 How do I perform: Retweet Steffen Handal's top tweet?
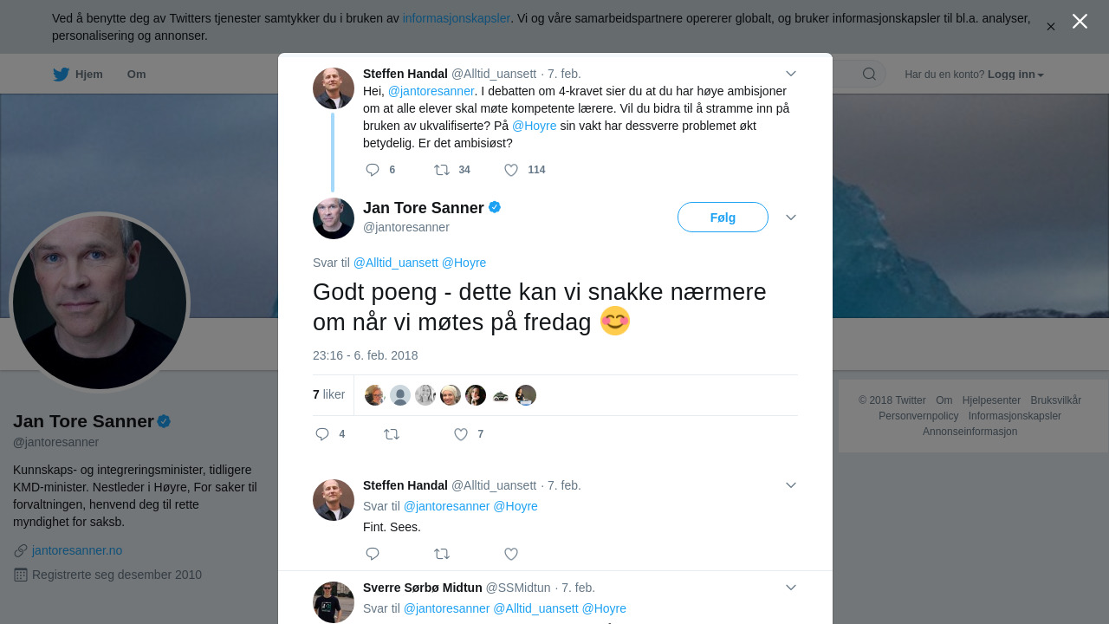point(442,170)
